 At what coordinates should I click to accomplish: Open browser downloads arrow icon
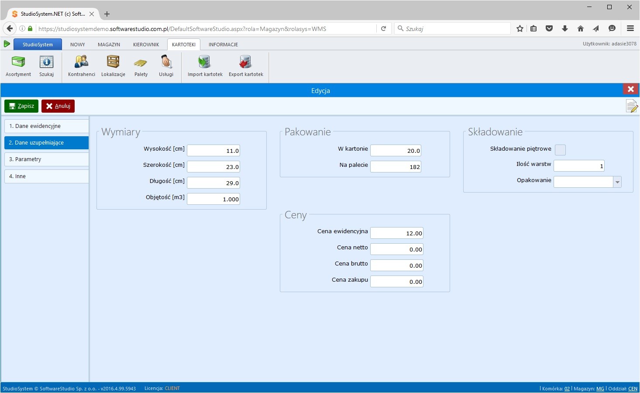[564, 28]
